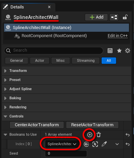Click the select actor in viewport icon

[95, 144]
